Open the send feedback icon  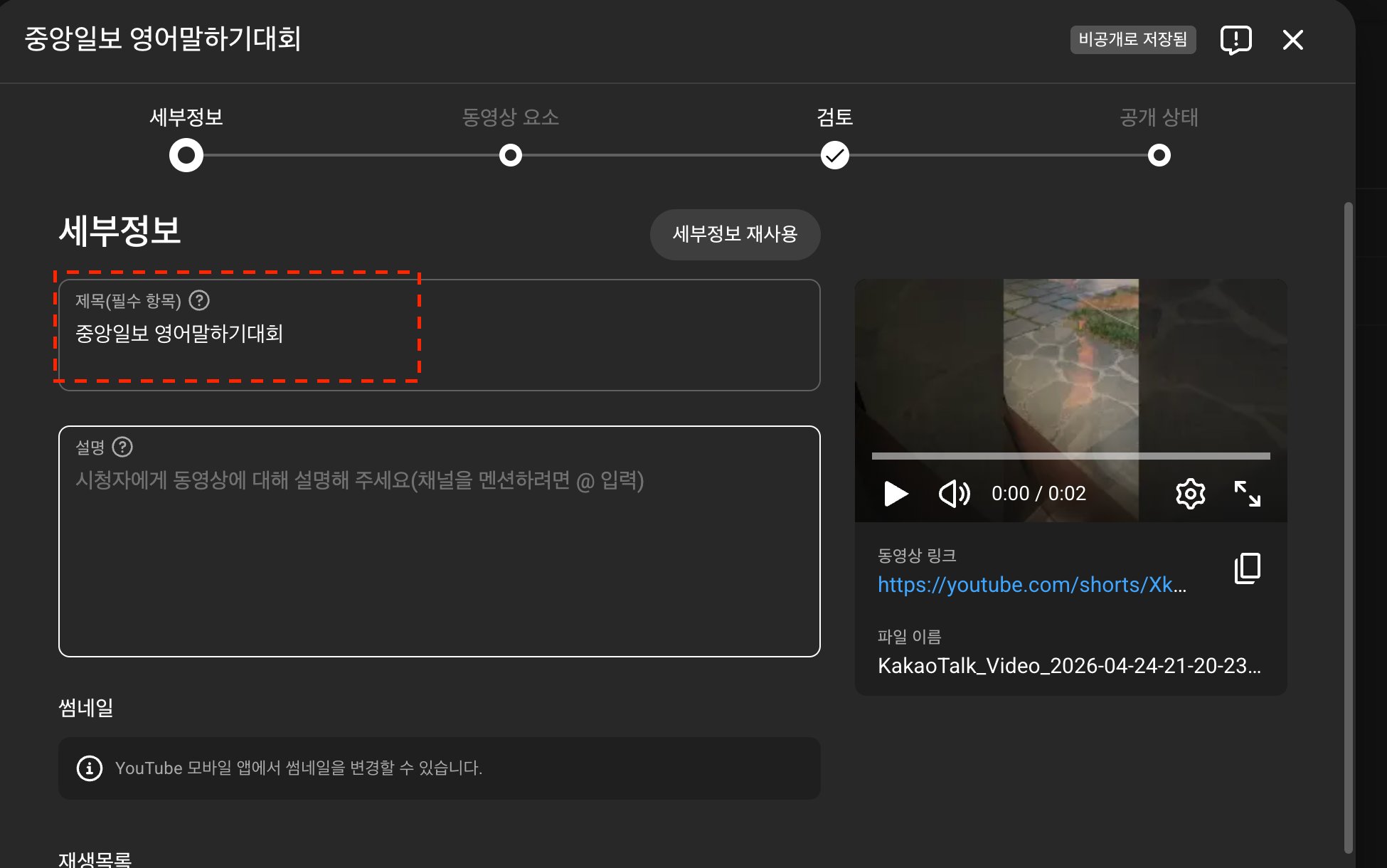click(1236, 40)
